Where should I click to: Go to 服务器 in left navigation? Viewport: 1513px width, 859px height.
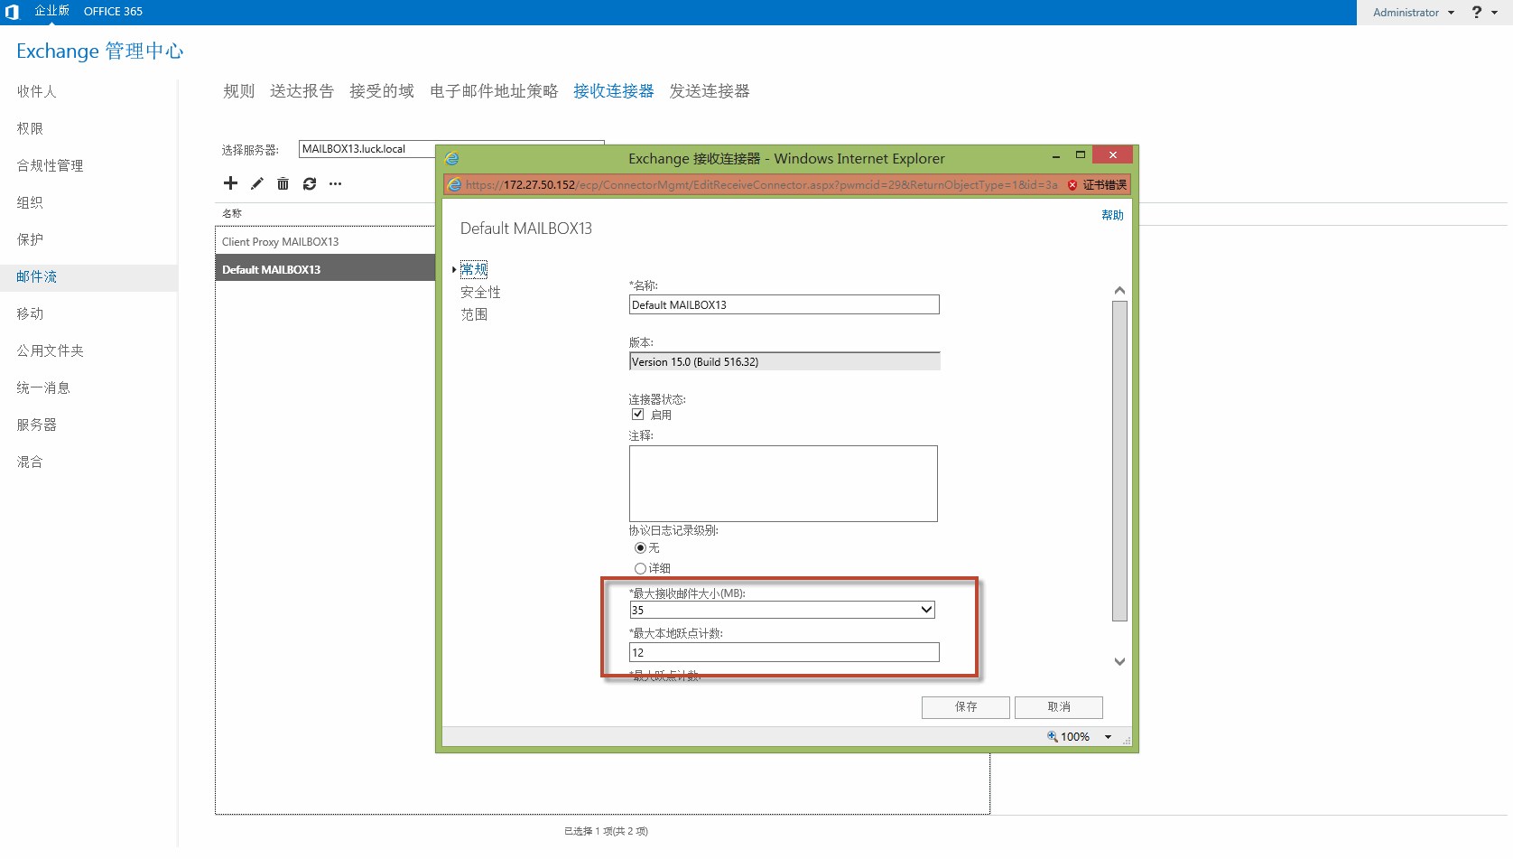tap(36, 425)
